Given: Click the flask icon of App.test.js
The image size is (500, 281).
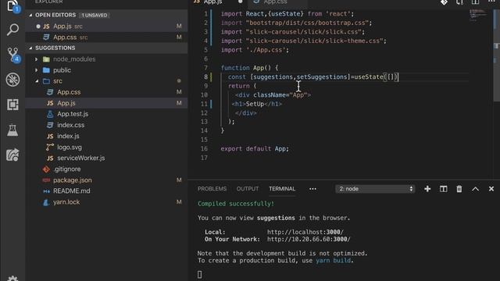Looking at the screenshot, I should tap(50, 114).
